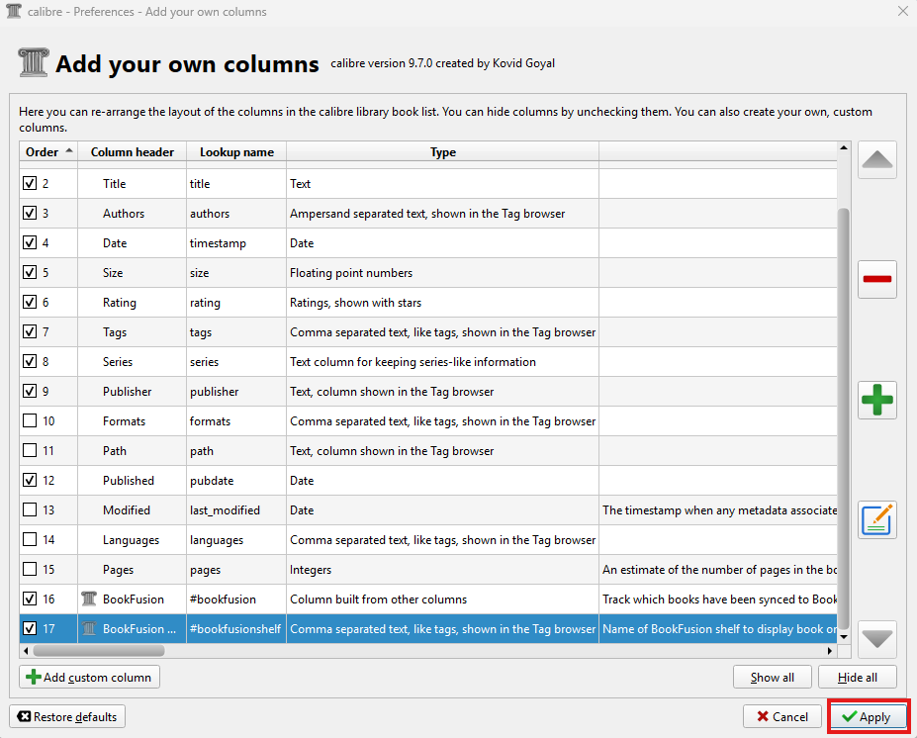Remove selected column with red minus
Screen dimensions: 917x738
click(x=876, y=279)
